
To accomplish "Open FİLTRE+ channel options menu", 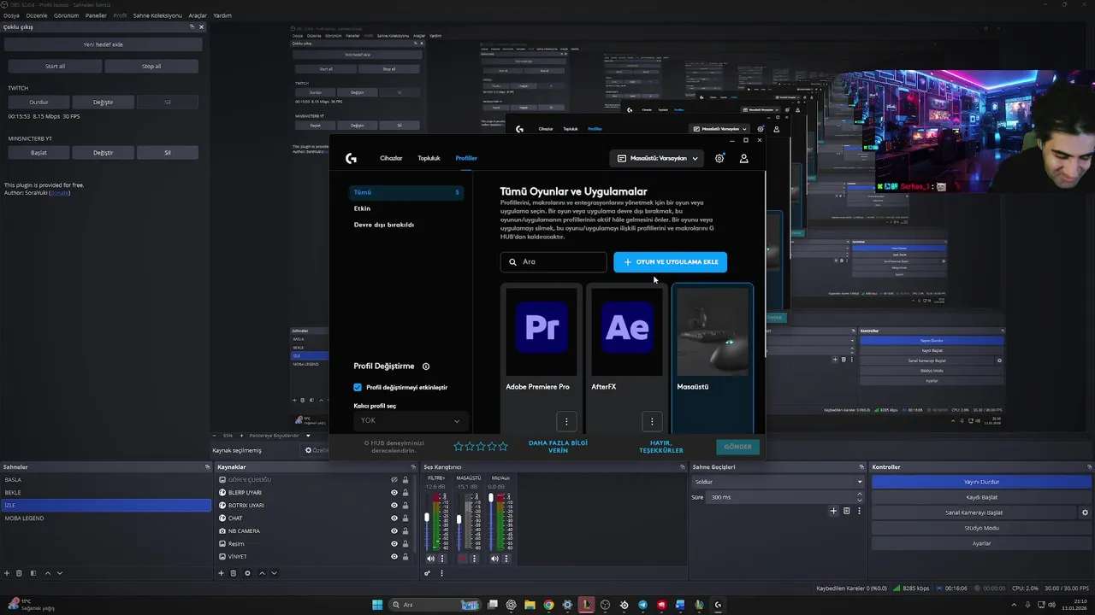I will pyautogui.click(x=441, y=559).
